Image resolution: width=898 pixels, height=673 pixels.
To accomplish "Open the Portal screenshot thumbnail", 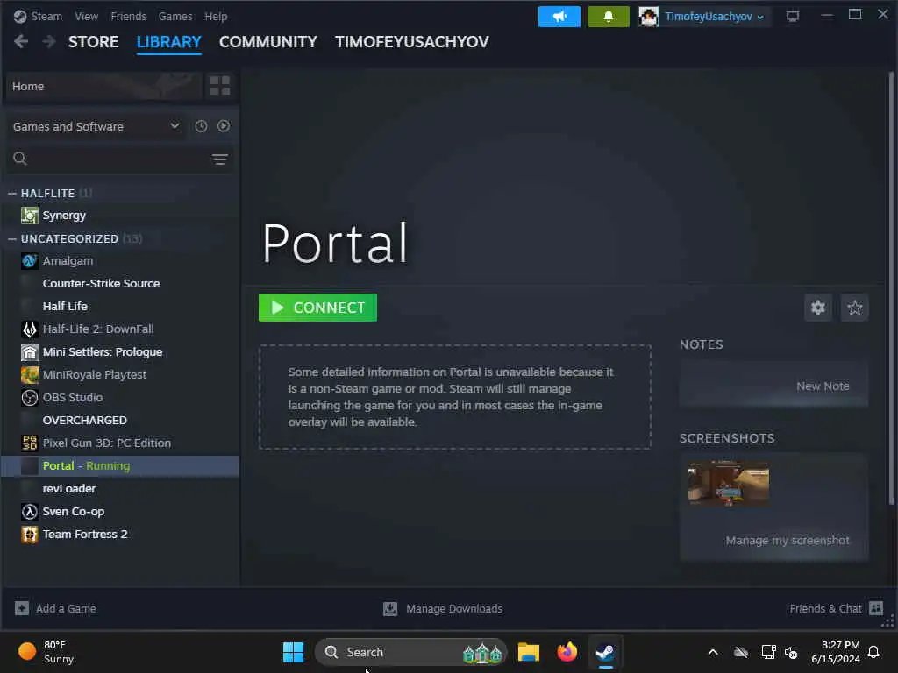I will [x=729, y=483].
